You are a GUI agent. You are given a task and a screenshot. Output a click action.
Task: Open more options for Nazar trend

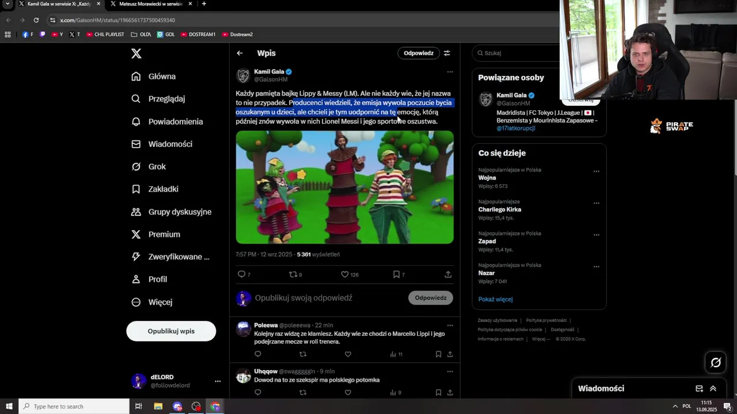pos(596,267)
